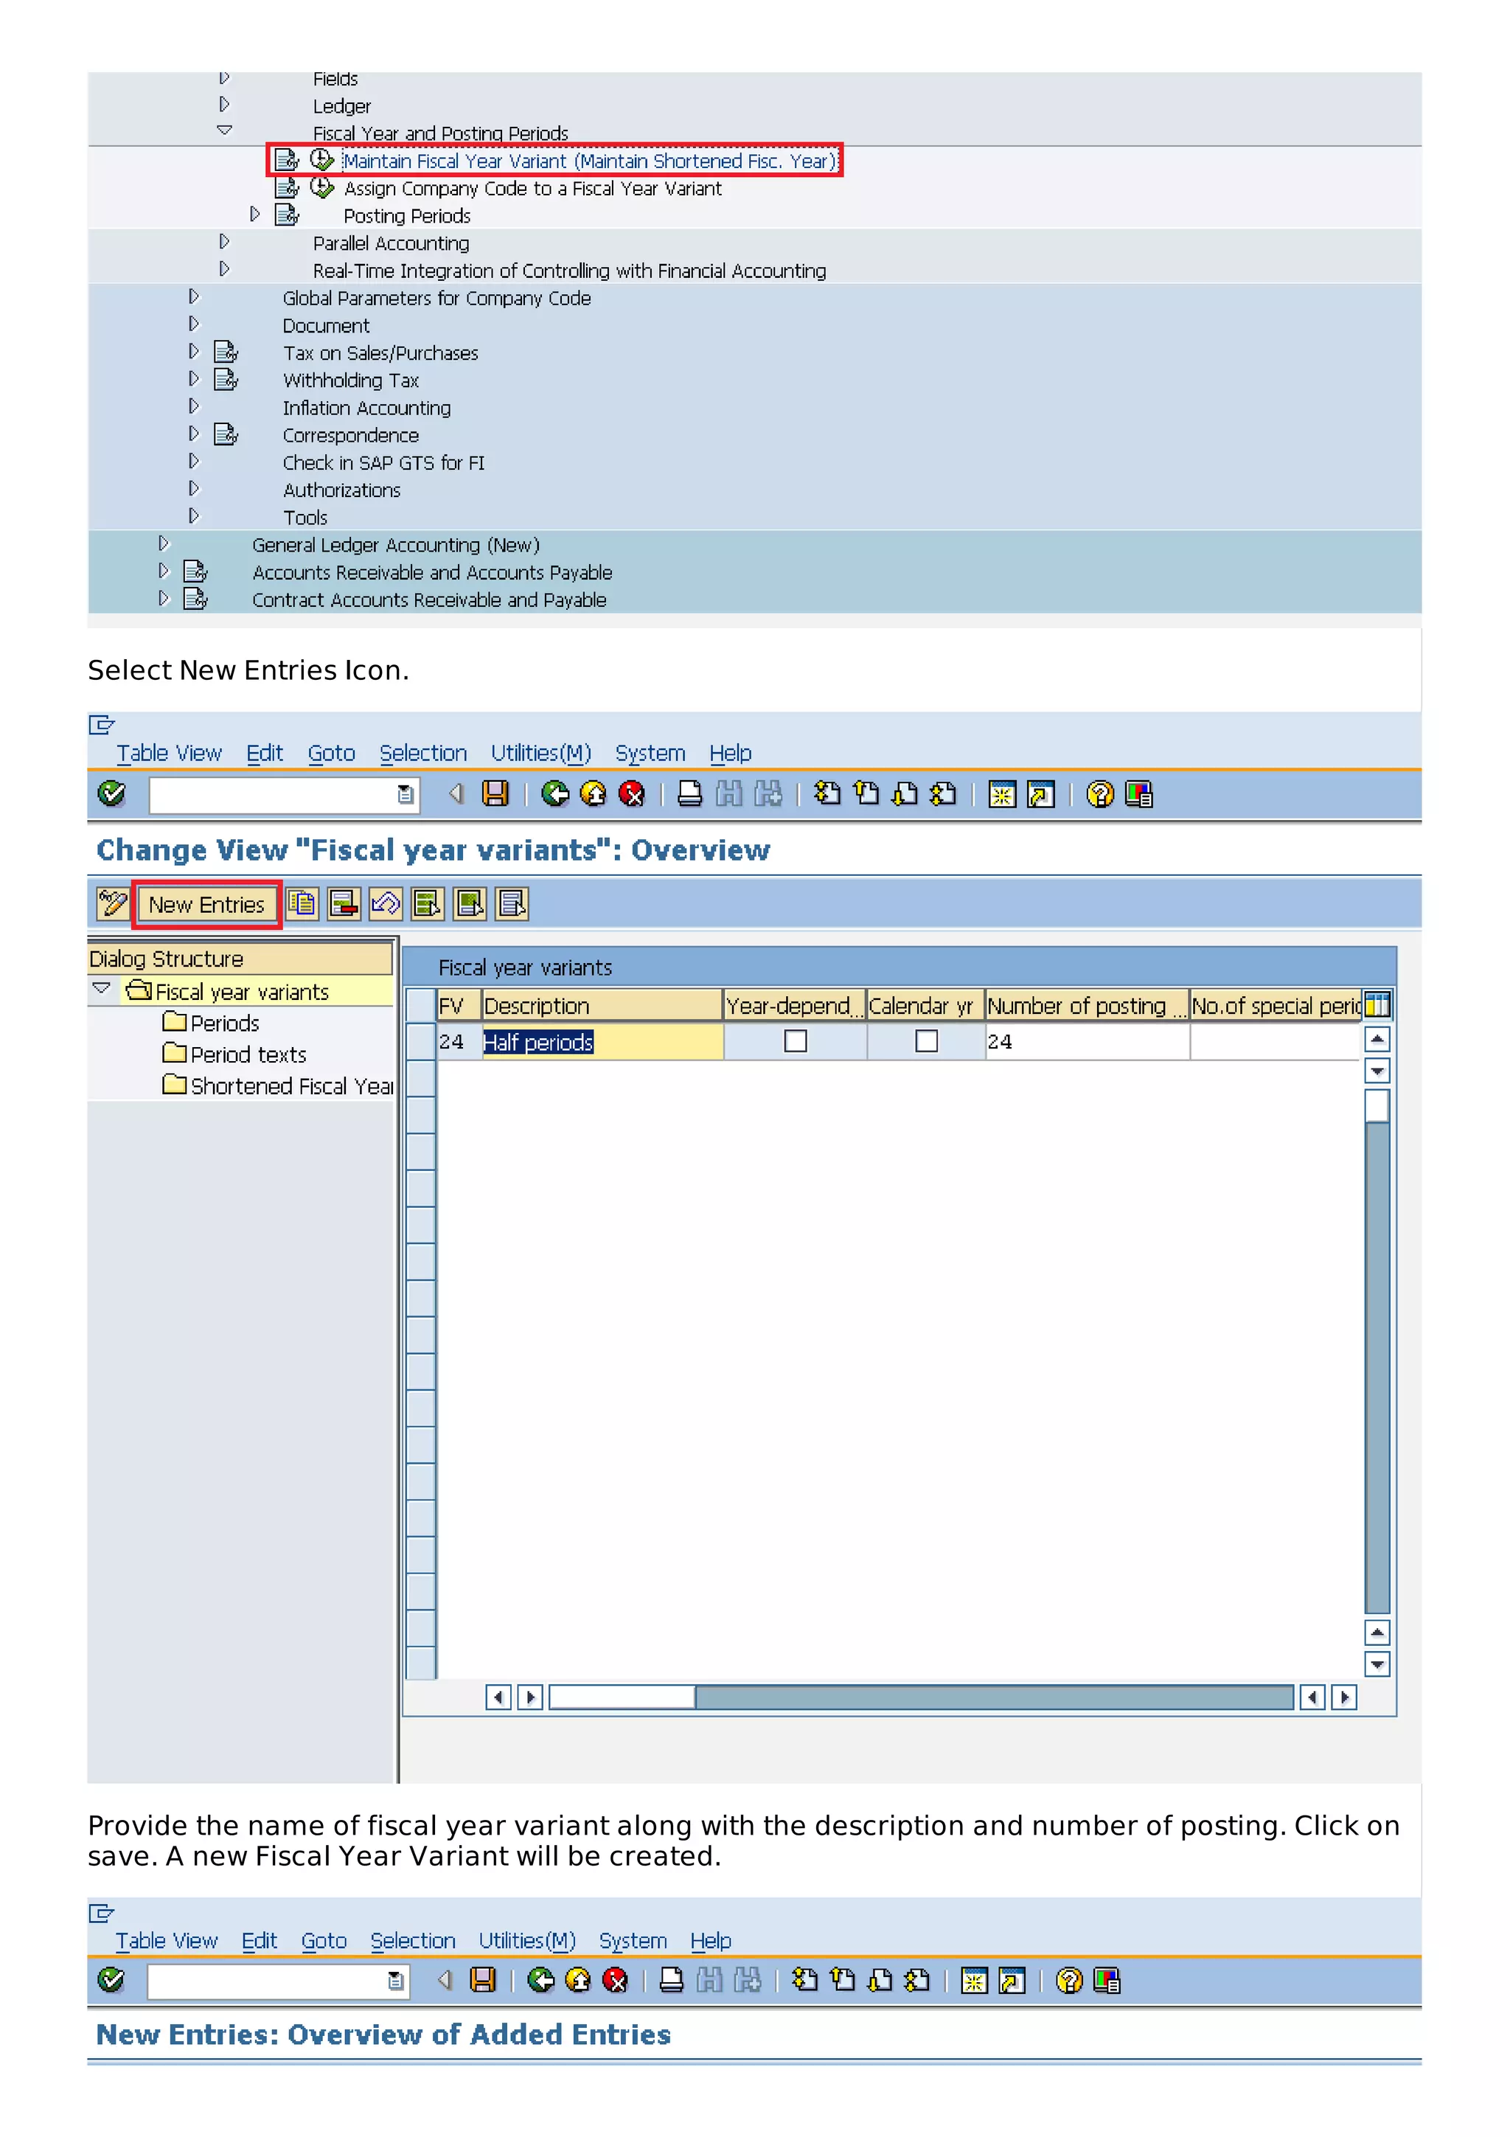This screenshot has height=2137, width=1510.
Task: Click Last Page icon in Change View toolbar
Action: (942, 794)
